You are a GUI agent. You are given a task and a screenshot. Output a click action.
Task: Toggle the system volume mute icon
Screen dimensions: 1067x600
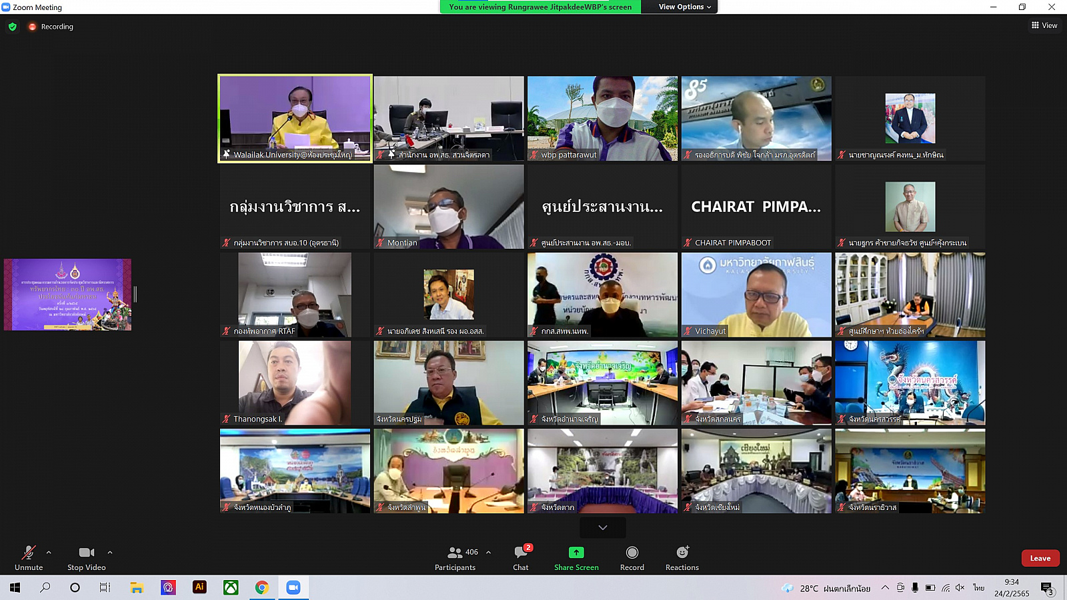pyautogui.click(x=960, y=587)
